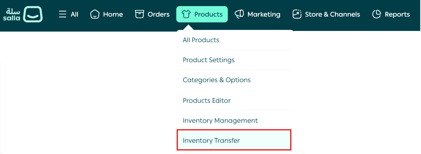Open the All hamburger menu icon
Image resolution: width=421 pixels, height=154 pixels.
click(63, 14)
